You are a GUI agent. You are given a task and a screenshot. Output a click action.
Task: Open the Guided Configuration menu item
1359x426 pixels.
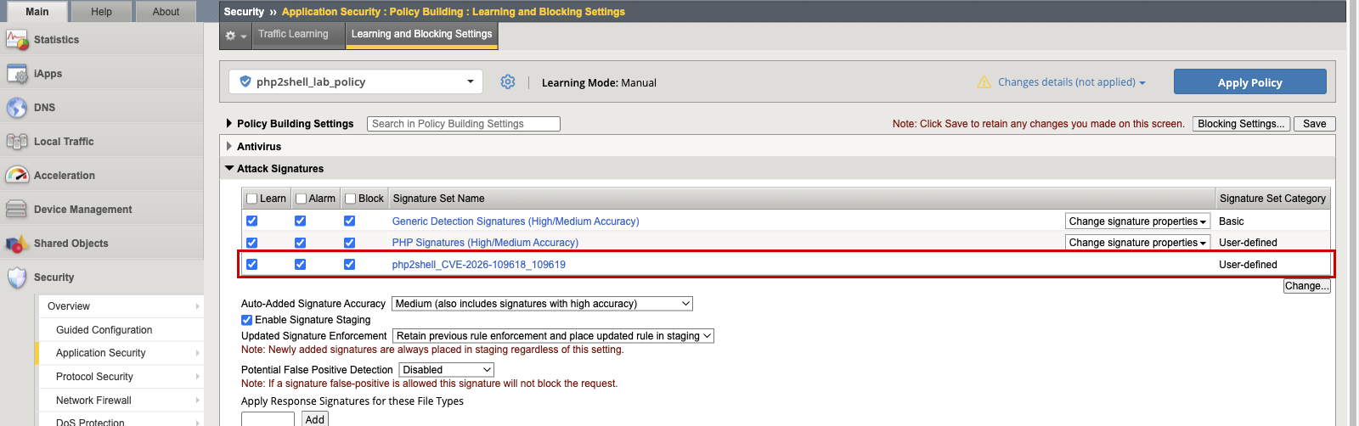pyautogui.click(x=121, y=330)
